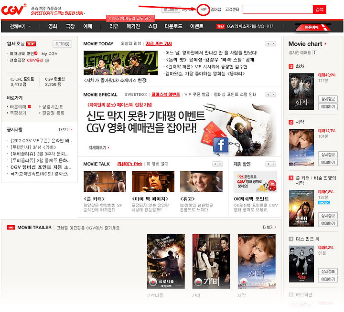This screenshot has height=312, width=344.
Task: Open the 매거진 menu
Action: [133, 26]
